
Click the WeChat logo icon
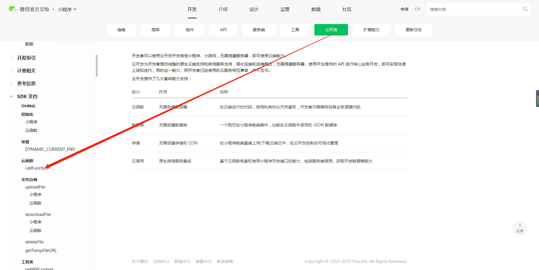[x=13, y=9]
